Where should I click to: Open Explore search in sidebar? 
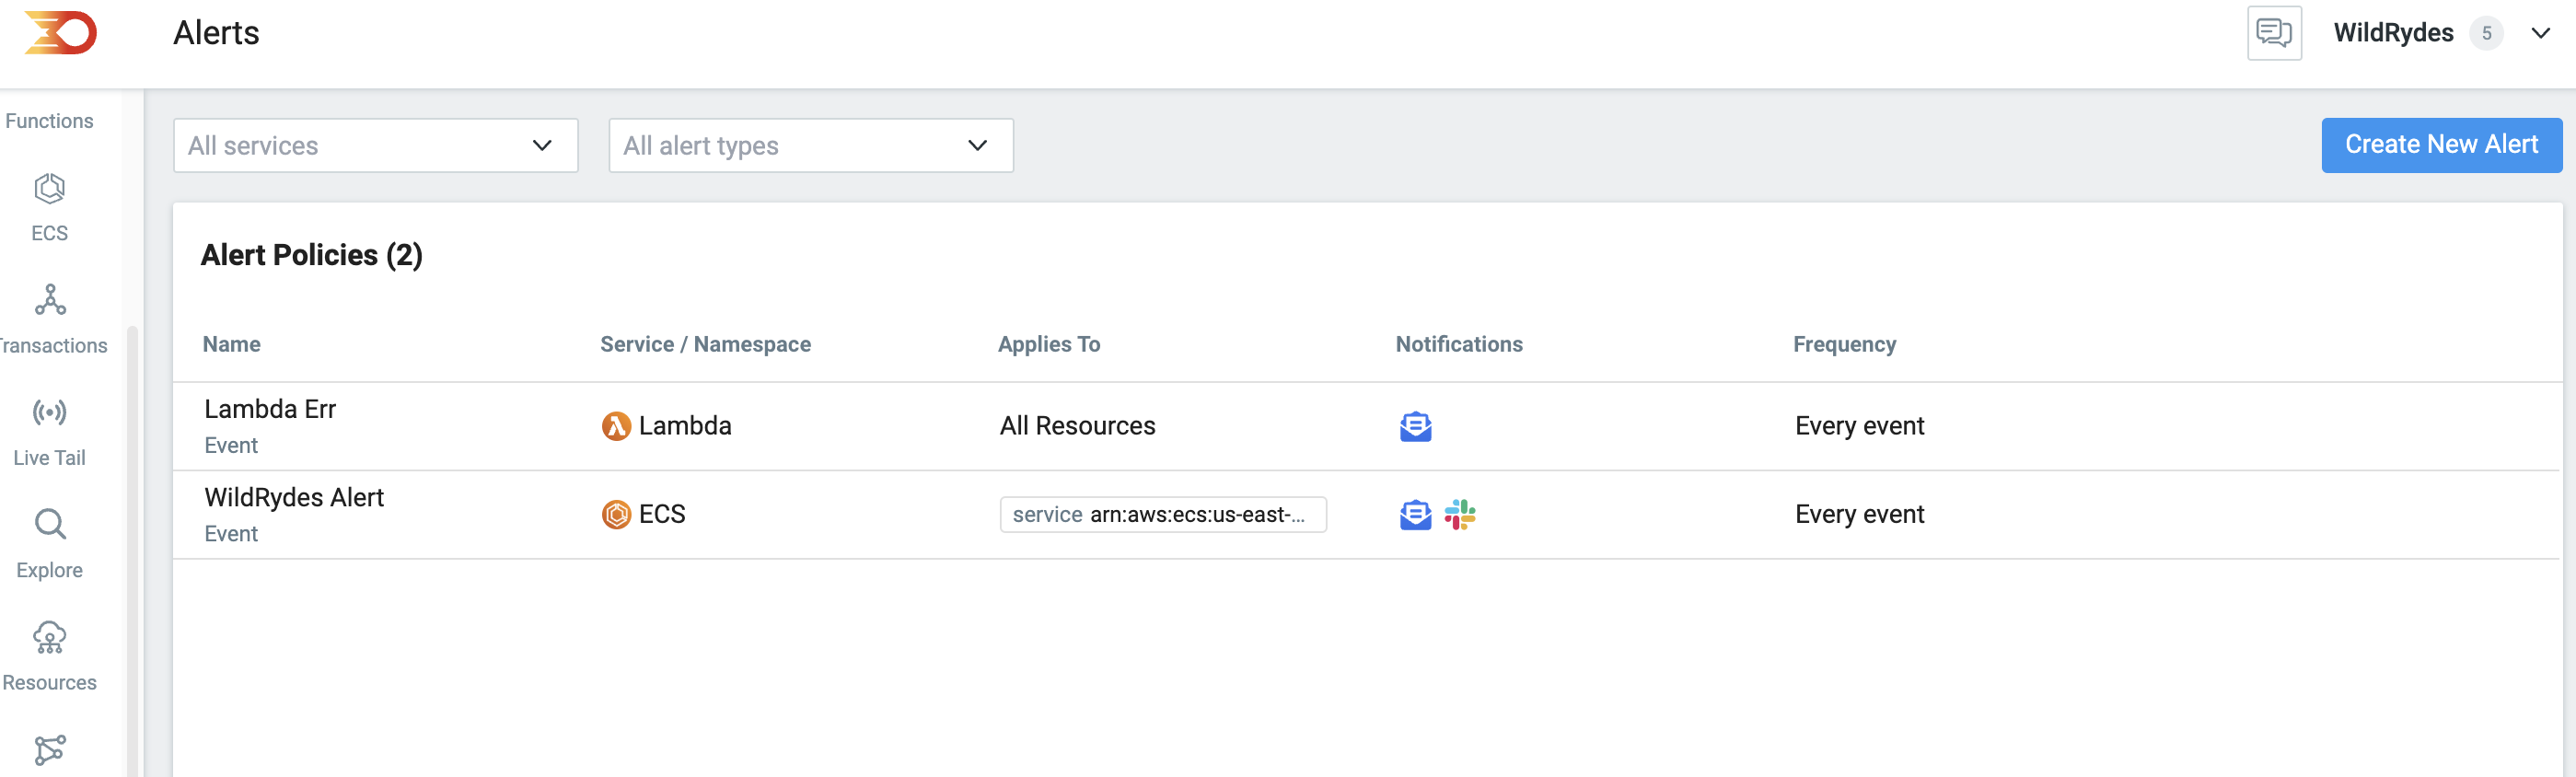tap(49, 544)
